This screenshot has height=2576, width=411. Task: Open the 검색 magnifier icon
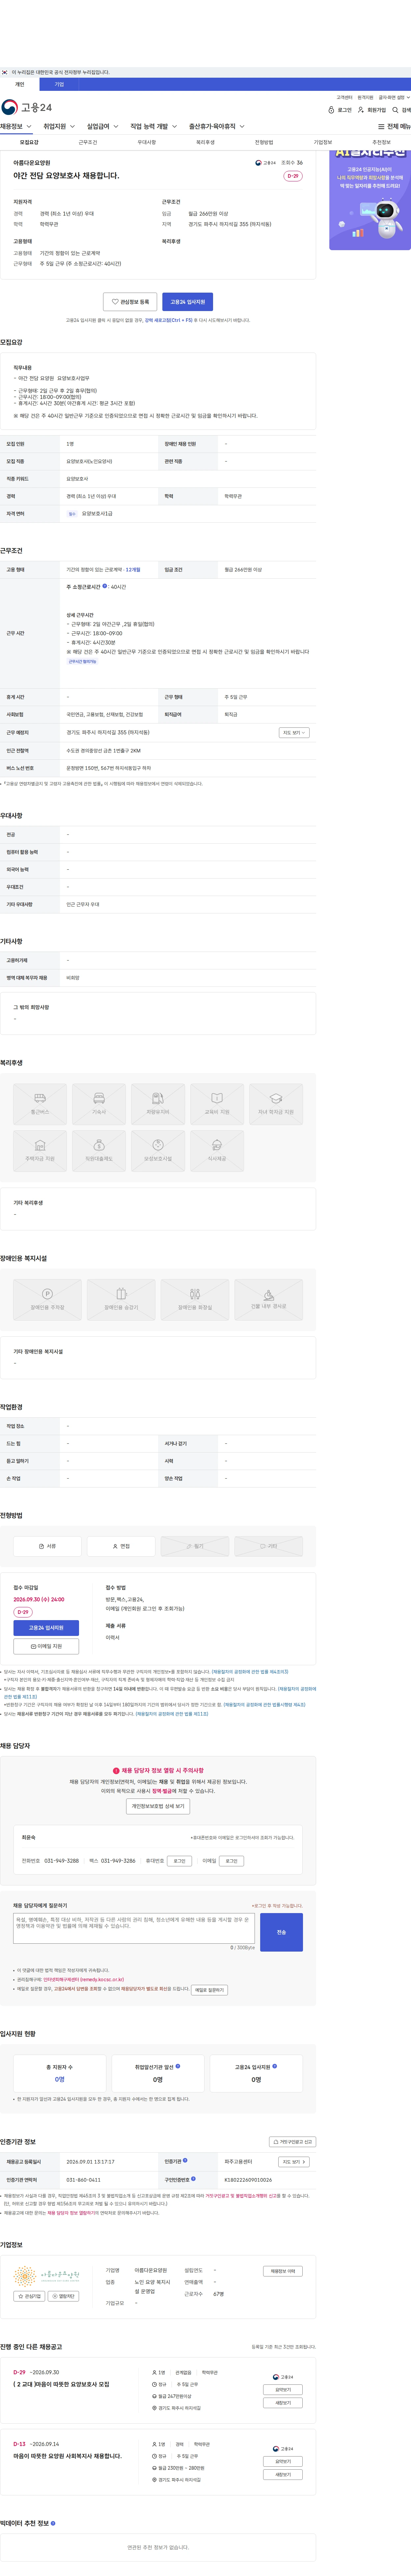click(x=395, y=110)
